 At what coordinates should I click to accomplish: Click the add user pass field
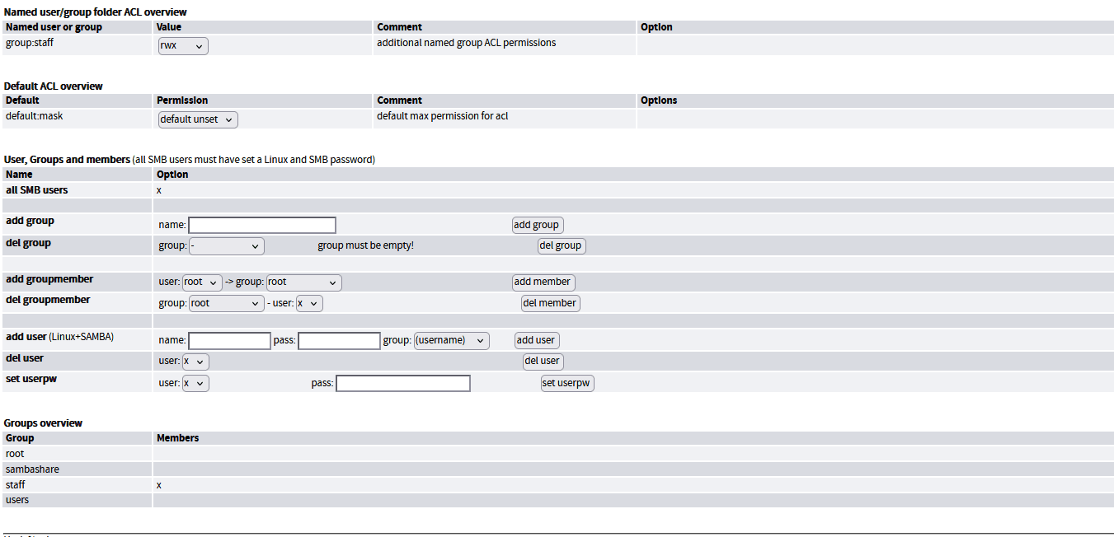click(339, 341)
